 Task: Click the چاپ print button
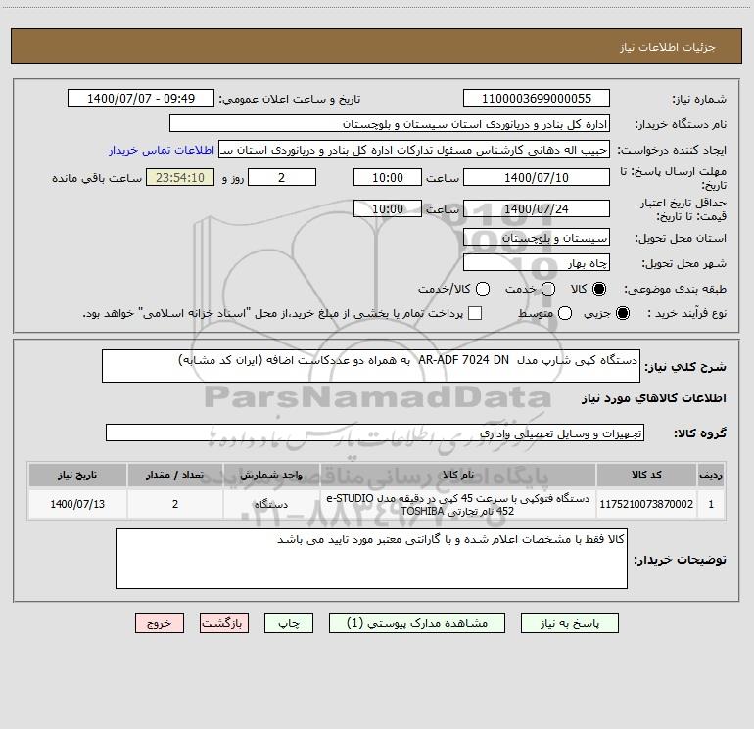coord(289,623)
